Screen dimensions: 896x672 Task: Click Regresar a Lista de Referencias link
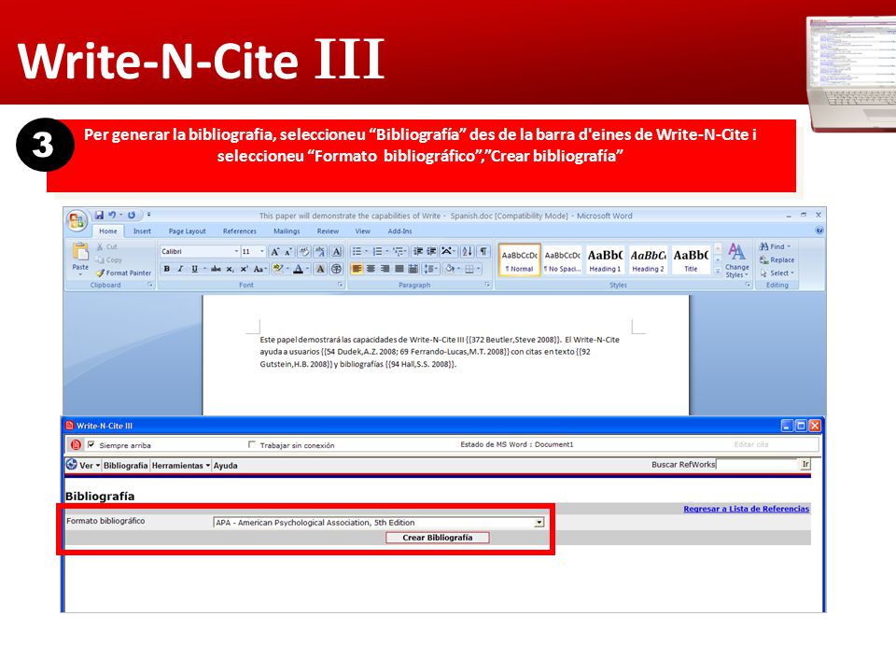pos(747,509)
